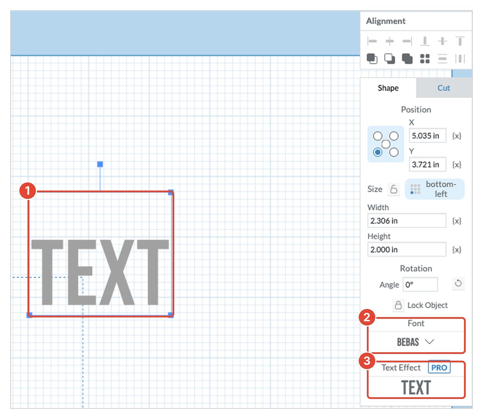Reset the rotation angle

click(x=458, y=283)
